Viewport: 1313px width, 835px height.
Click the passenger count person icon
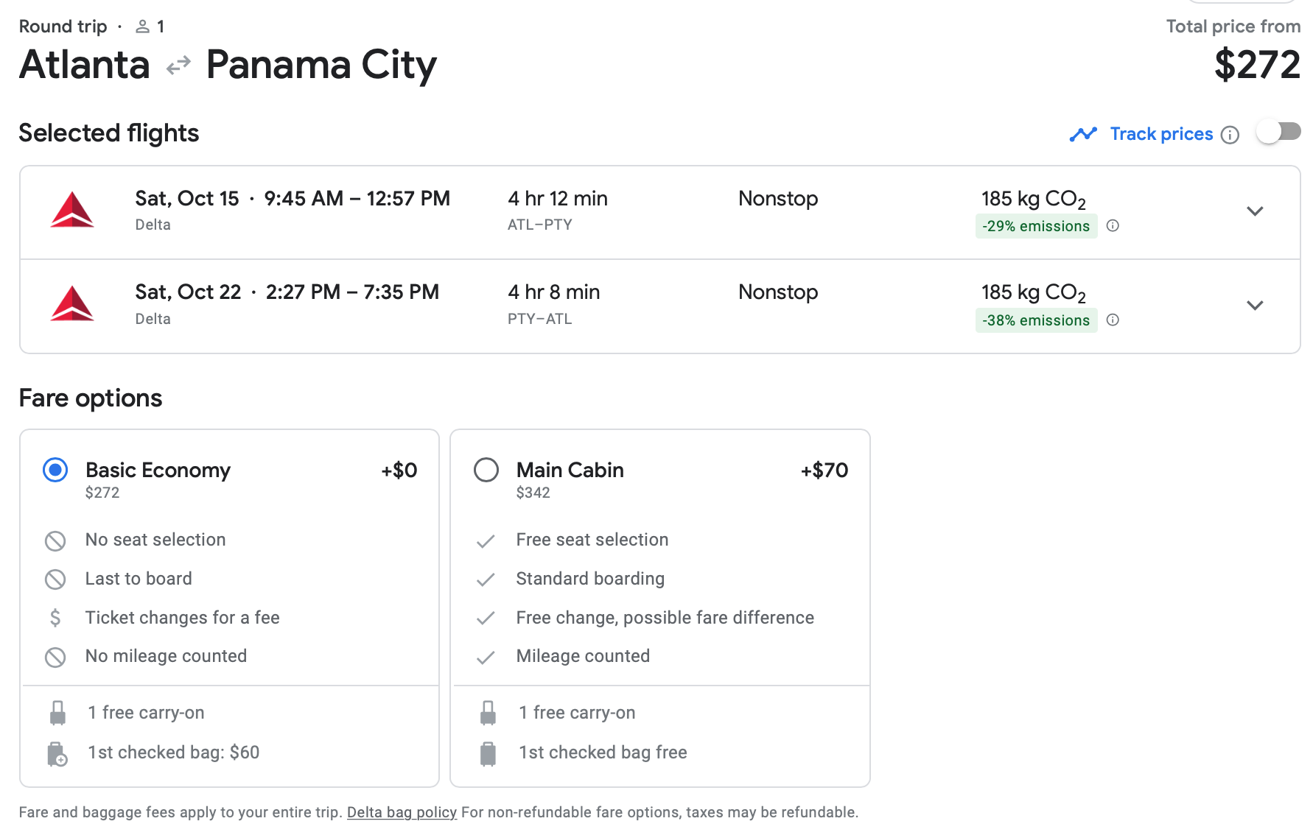click(x=143, y=27)
